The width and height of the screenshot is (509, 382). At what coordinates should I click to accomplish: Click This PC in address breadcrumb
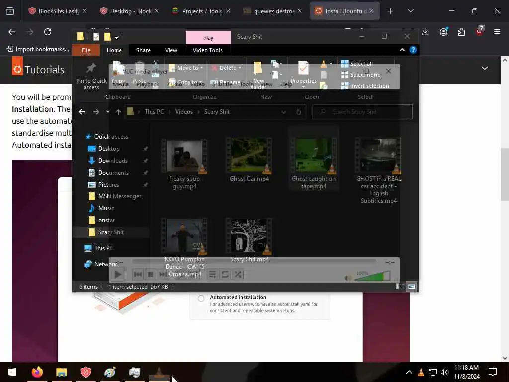[154, 112]
